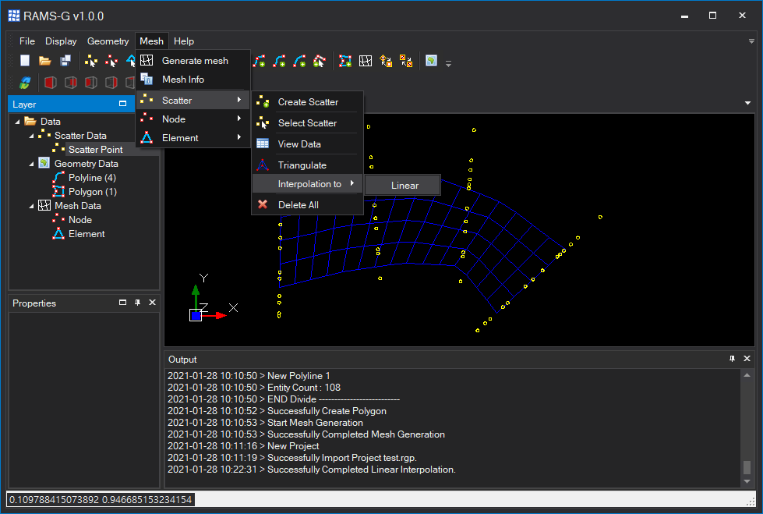Choose Triangulate in the Scatter submenu
This screenshot has height=514, width=763.
[x=302, y=165]
